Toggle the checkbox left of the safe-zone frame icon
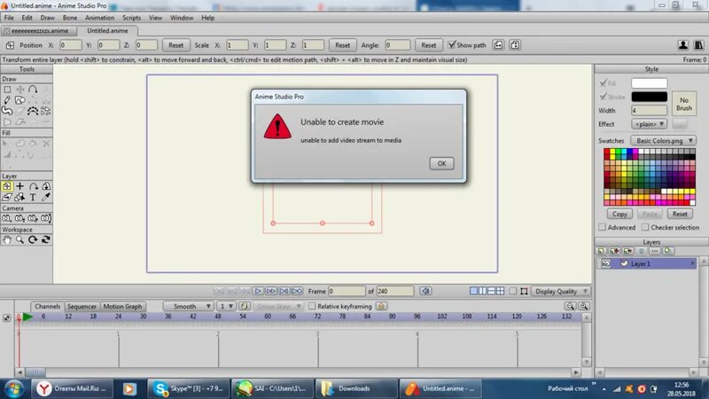Screen dimensions: 709x399 (x=513, y=291)
